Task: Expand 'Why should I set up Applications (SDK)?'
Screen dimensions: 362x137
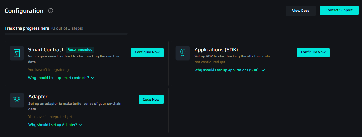Action: pos(229,70)
